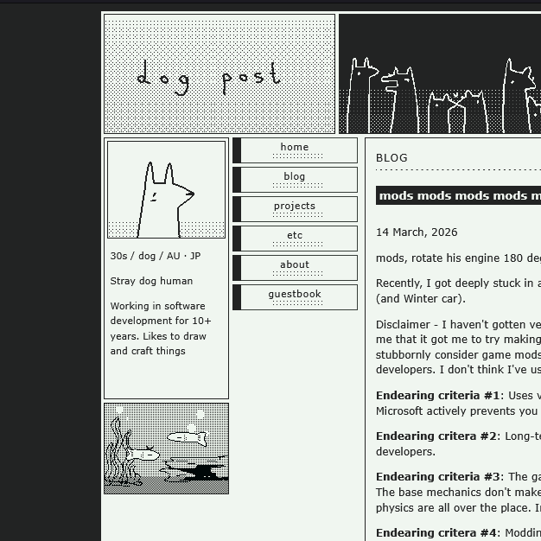The width and height of the screenshot is (541, 541).
Task: Click the swimming fish pixel art image
Action: pyautogui.click(x=166, y=449)
